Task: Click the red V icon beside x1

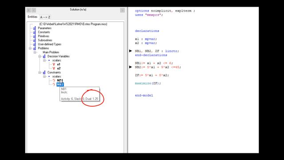Action: coord(54,64)
